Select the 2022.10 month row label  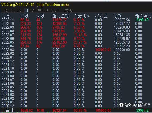(8, 24)
